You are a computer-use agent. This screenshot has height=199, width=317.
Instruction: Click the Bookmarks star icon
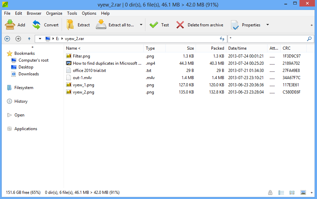(10, 53)
